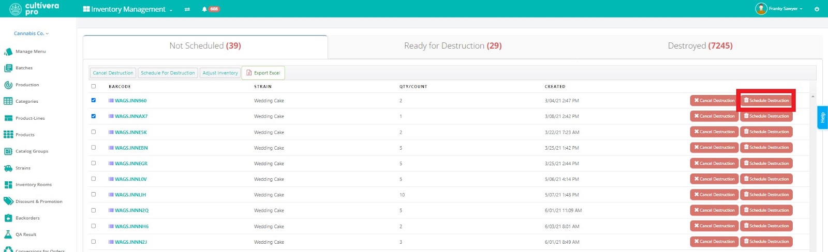828x252 pixels.
Task: Sort by the CREATED column header
Action: click(x=555, y=87)
